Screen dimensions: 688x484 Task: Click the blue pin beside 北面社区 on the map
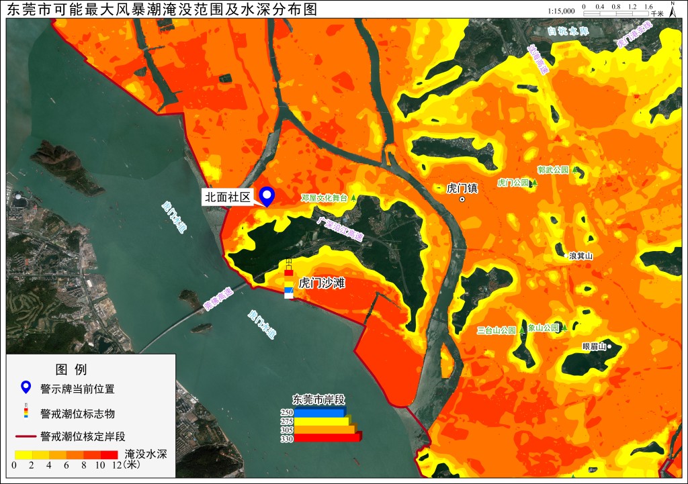266,196
